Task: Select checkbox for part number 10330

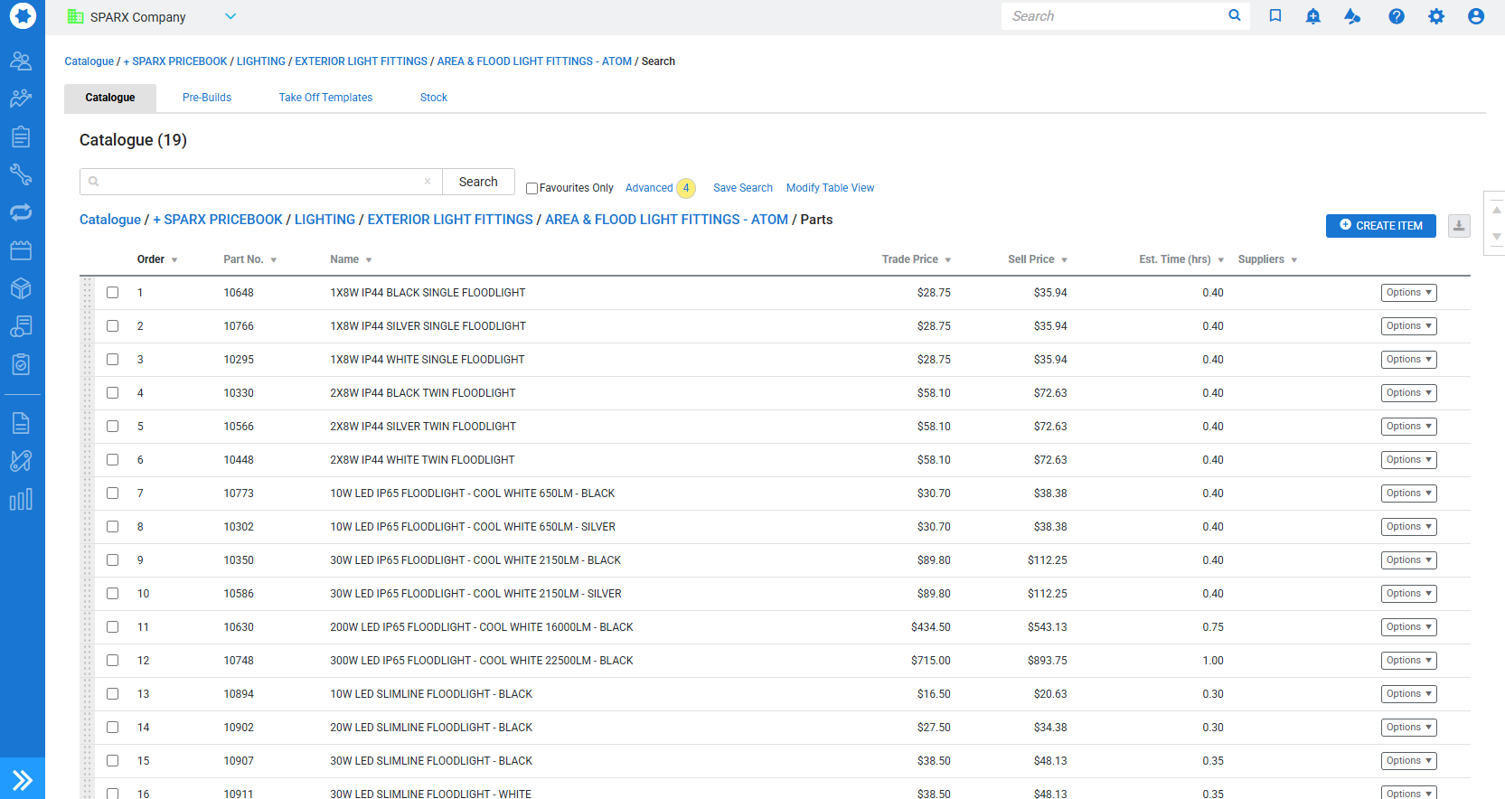Action: click(x=113, y=393)
